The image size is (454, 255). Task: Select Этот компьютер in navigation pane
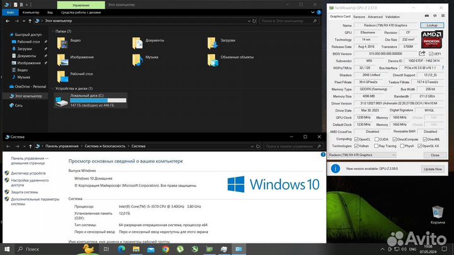click(25, 96)
